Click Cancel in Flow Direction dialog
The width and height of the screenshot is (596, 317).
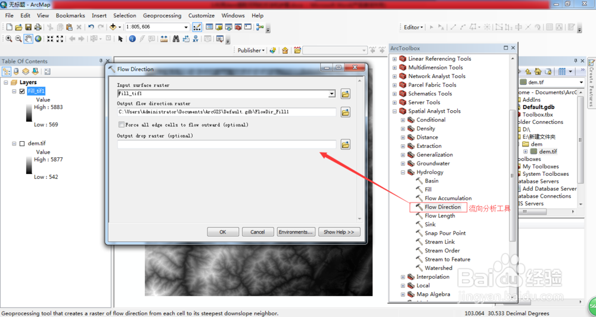tap(257, 232)
